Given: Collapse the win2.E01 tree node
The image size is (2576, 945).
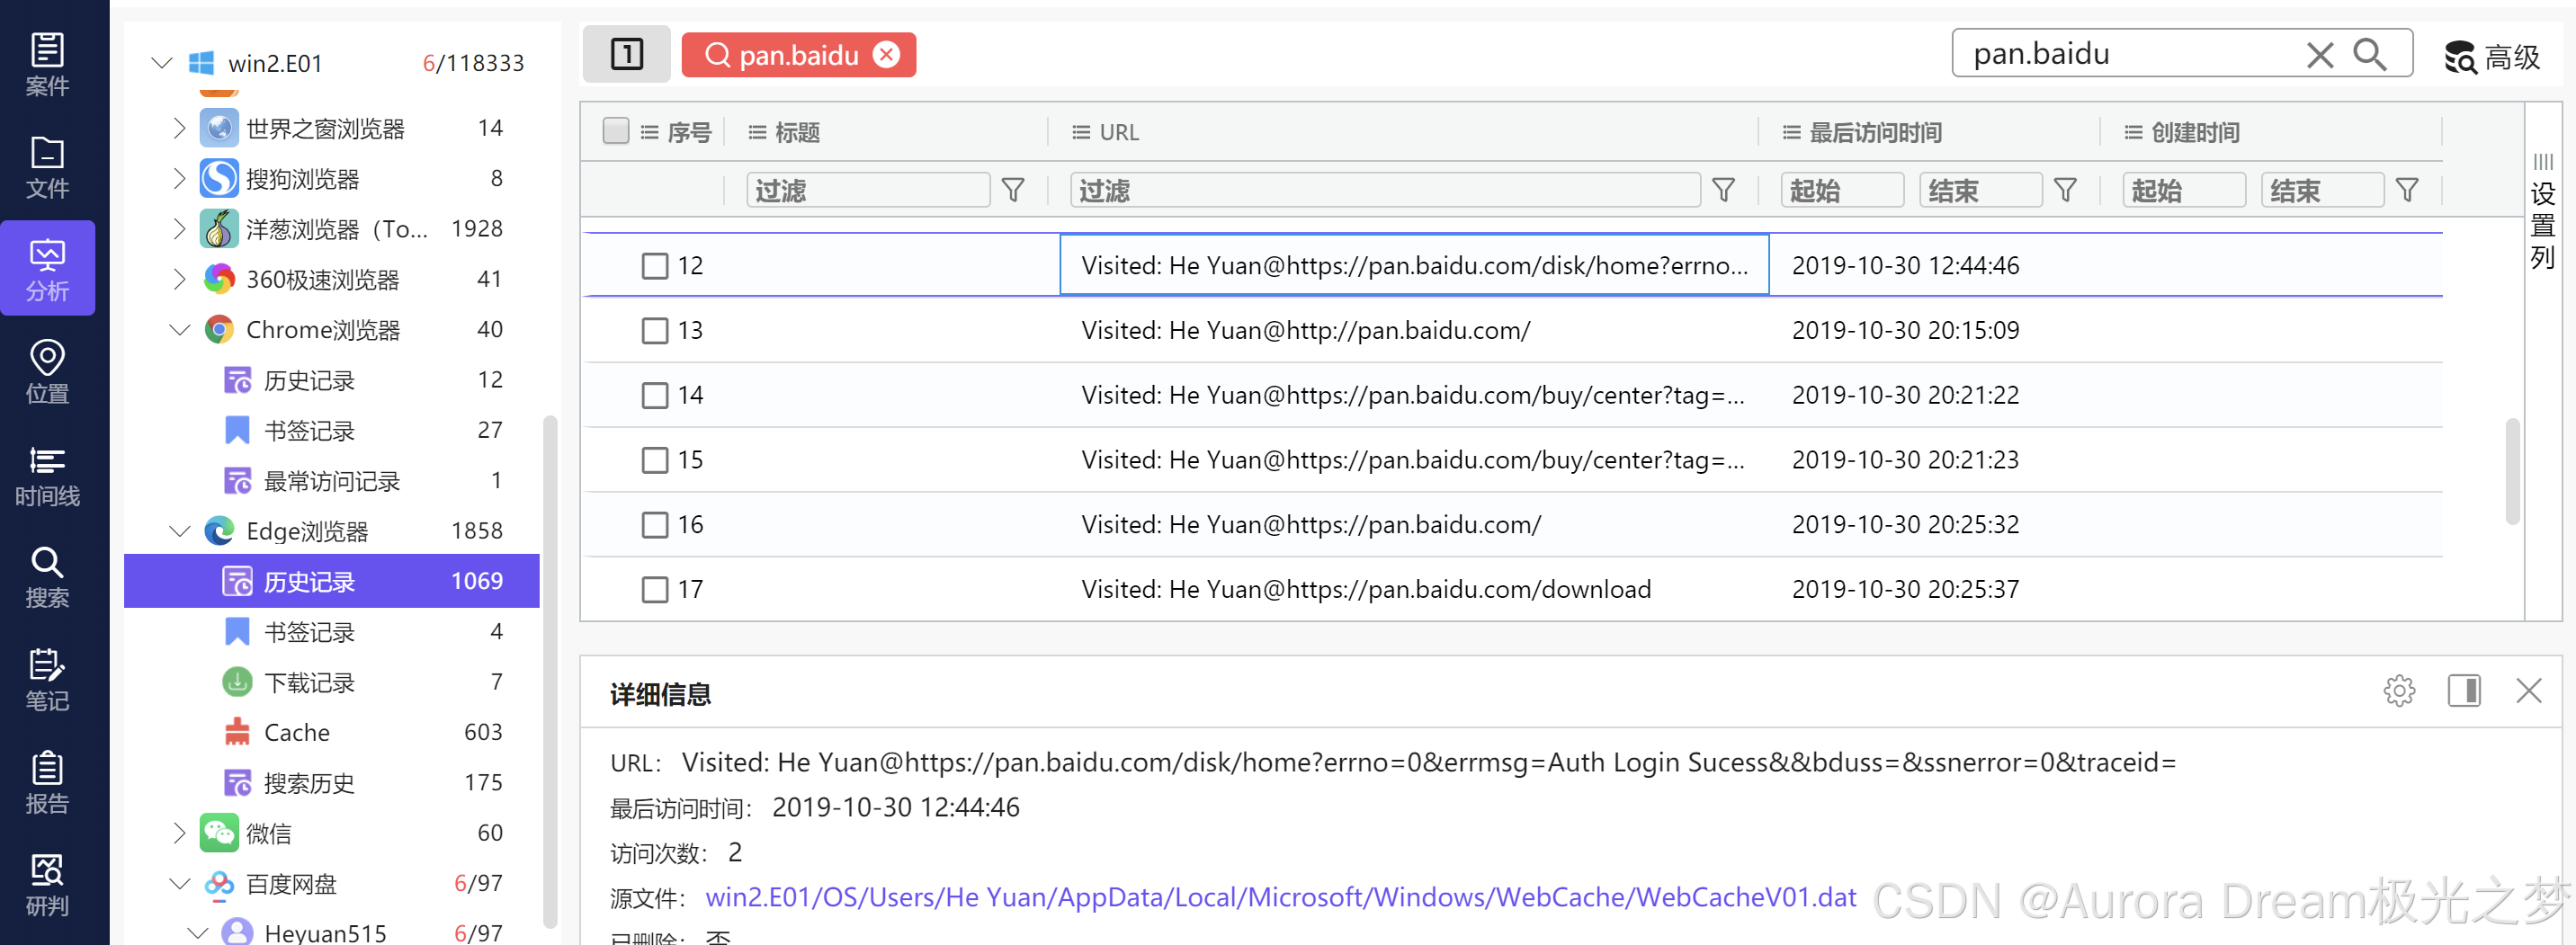Looking at the screenshot, I should tap(162, 63).
